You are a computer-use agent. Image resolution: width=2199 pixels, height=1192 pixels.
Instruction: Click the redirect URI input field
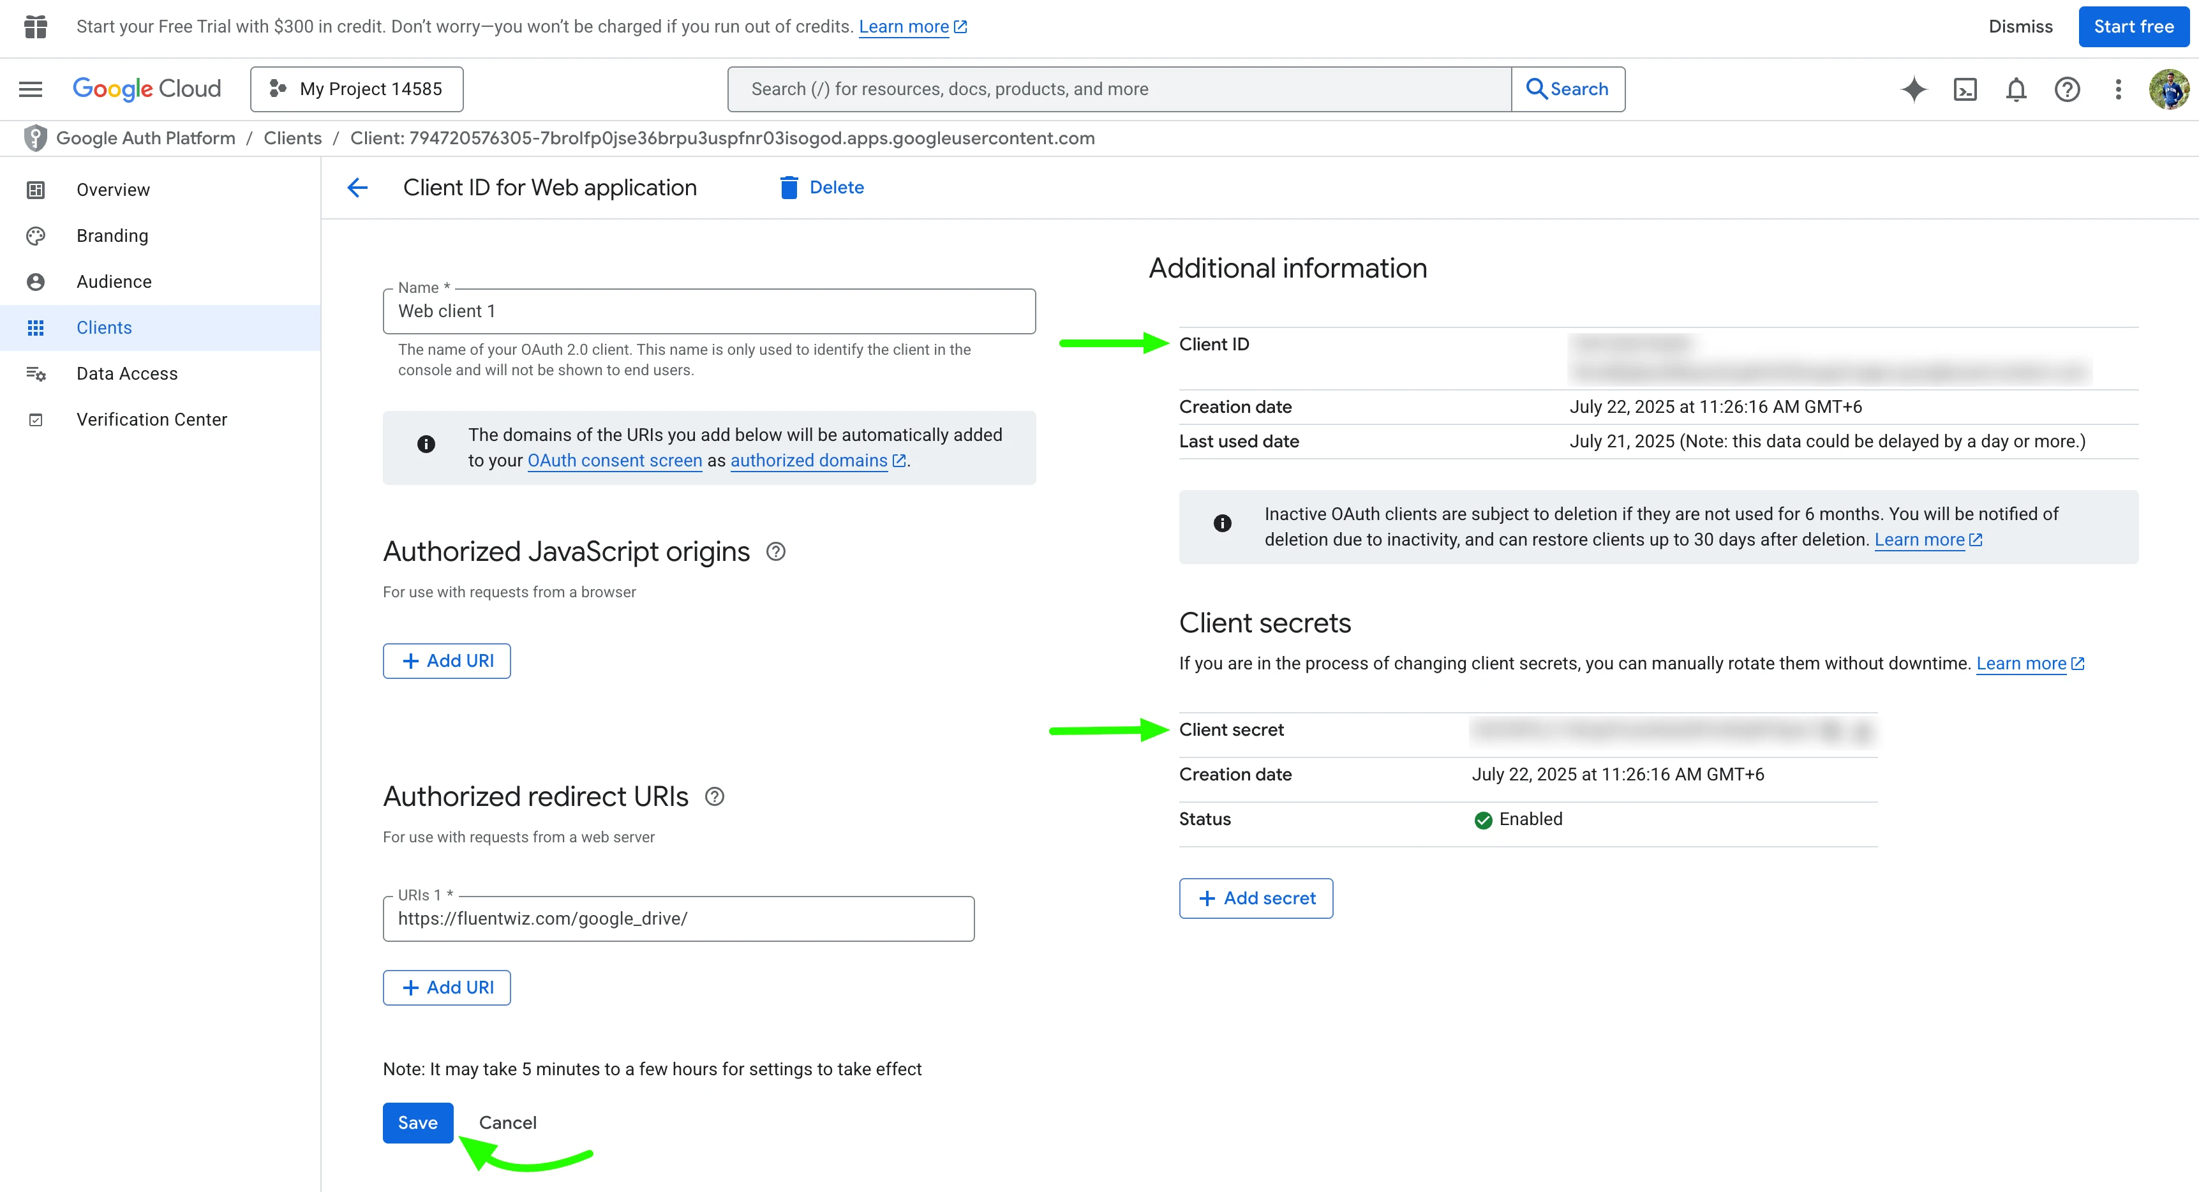(678, 919)
